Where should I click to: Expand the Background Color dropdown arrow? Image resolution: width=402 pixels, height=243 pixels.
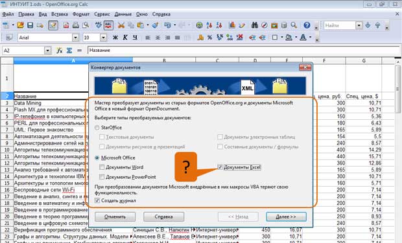296,38
